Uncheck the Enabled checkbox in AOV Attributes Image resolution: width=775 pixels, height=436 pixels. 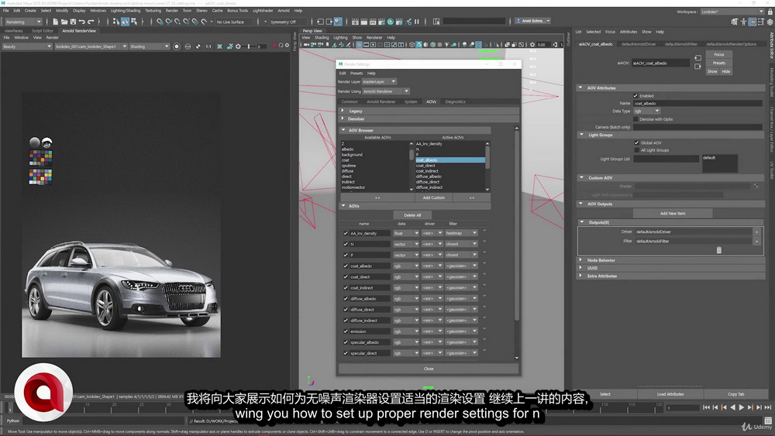pyautogui.click(x=635, y=96)
